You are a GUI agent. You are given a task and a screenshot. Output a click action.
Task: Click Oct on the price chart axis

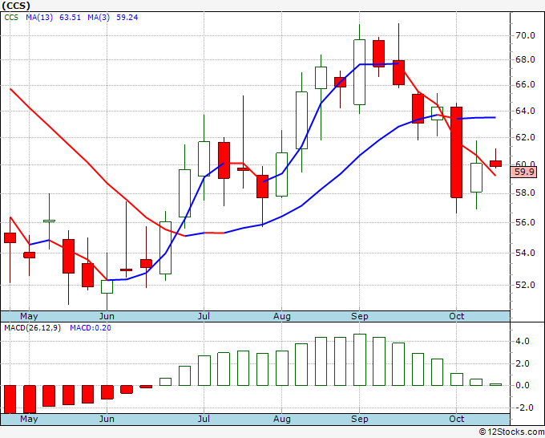[x=456, y=316]
